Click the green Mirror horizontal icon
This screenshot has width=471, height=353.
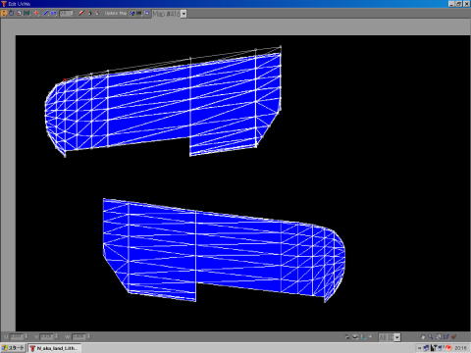[27, 13]
